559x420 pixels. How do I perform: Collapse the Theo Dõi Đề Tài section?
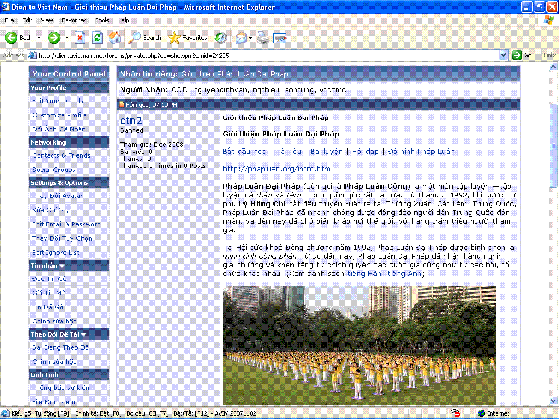(x=84, y=334)
